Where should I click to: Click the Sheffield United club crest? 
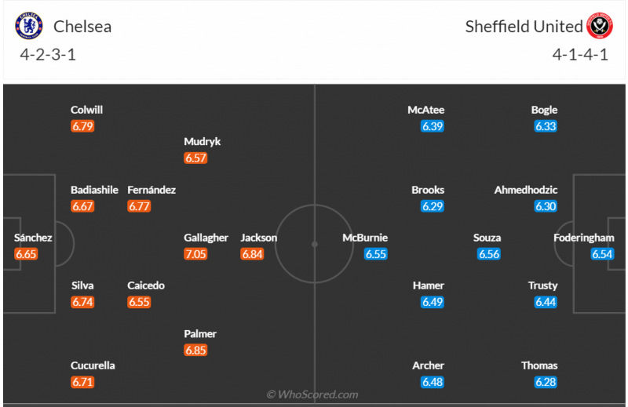pos(600,26)
